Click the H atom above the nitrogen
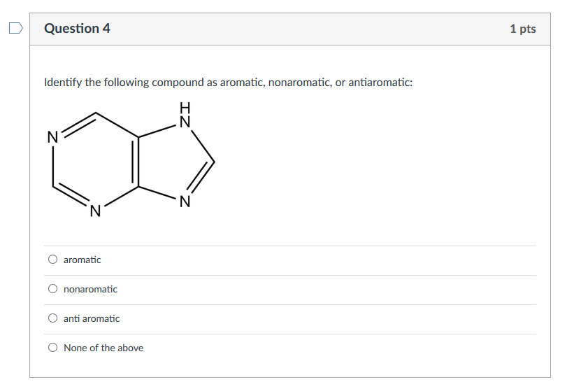Viewport: 567px width, 389px height. click(185, 108)
